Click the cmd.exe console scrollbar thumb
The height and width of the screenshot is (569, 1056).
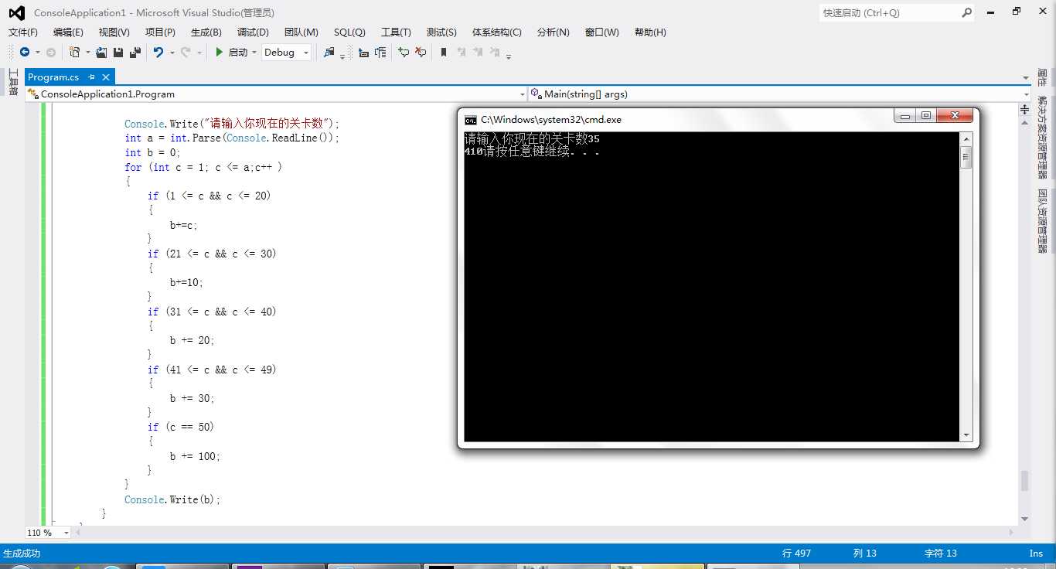tap(966, 158)
